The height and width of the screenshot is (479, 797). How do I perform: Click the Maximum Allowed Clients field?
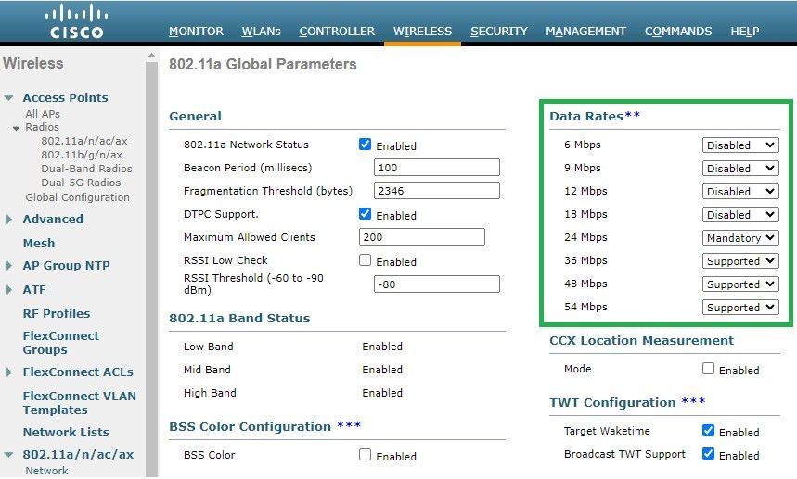pos(422,237)
